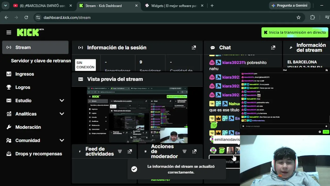Switch to the Stream - Kick Dashboard tab

click(109, 6)
